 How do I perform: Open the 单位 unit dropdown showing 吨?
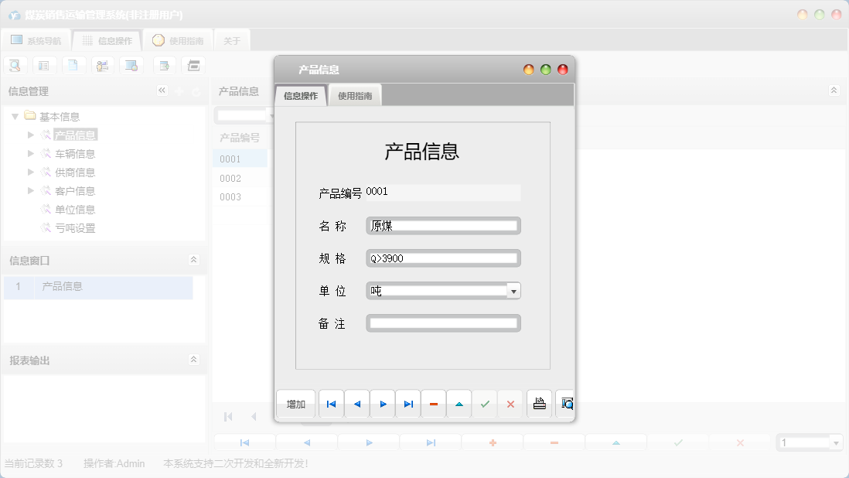pos(513,290)
